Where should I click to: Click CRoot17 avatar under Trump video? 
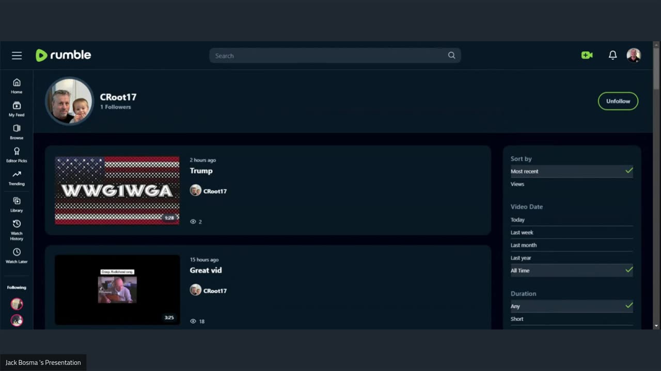click(x=195, y=191)
